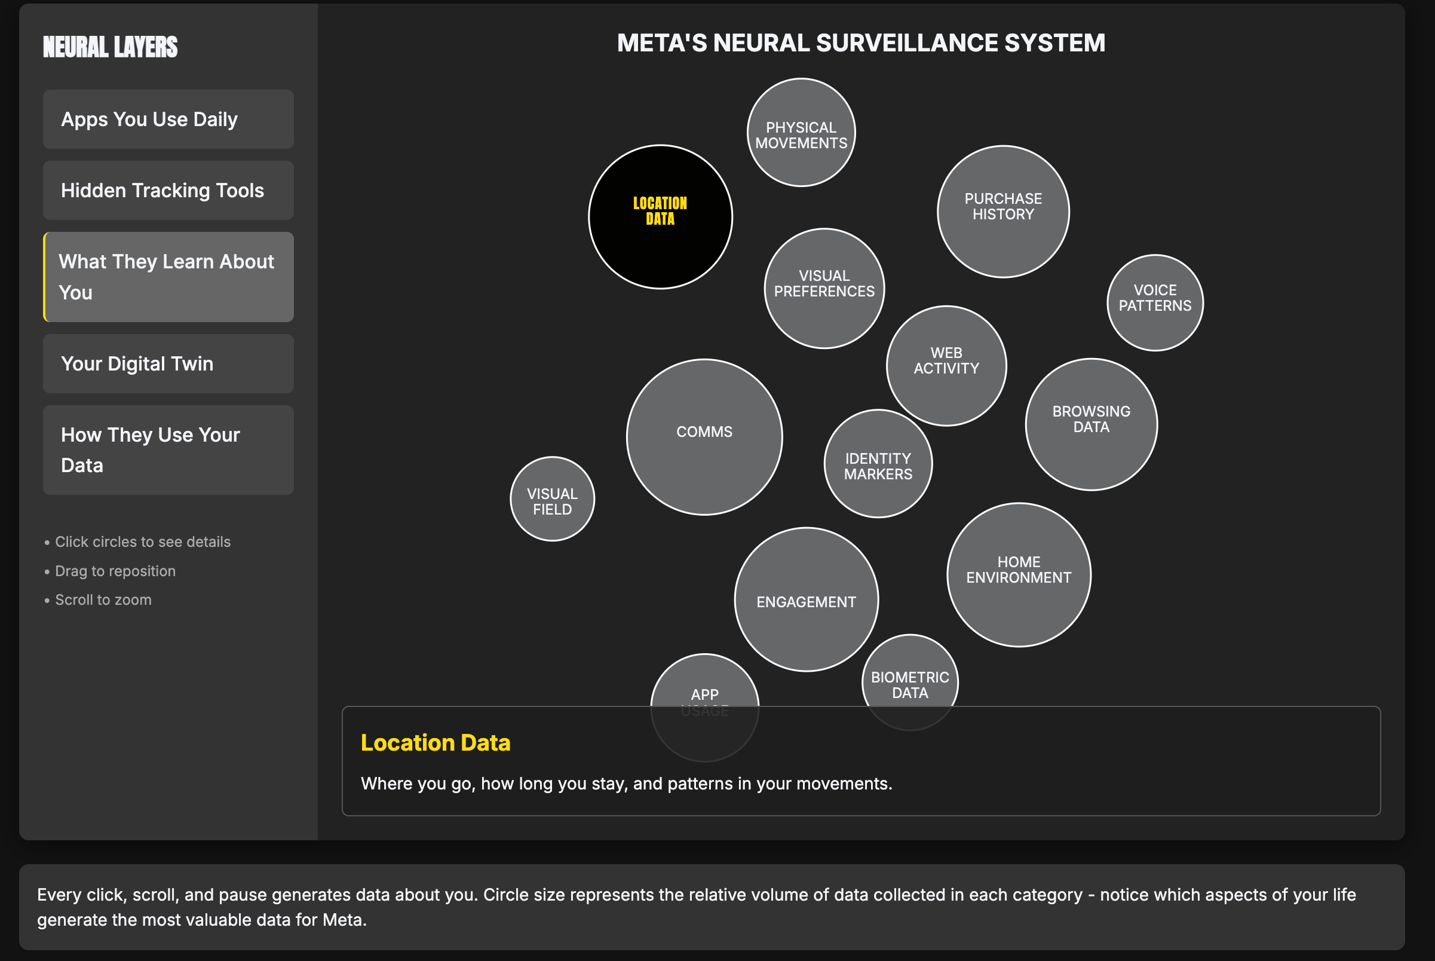Click the Location Data circle
Screen dimensions: 1435x961
pyautogui.click(x=660, y=217)
